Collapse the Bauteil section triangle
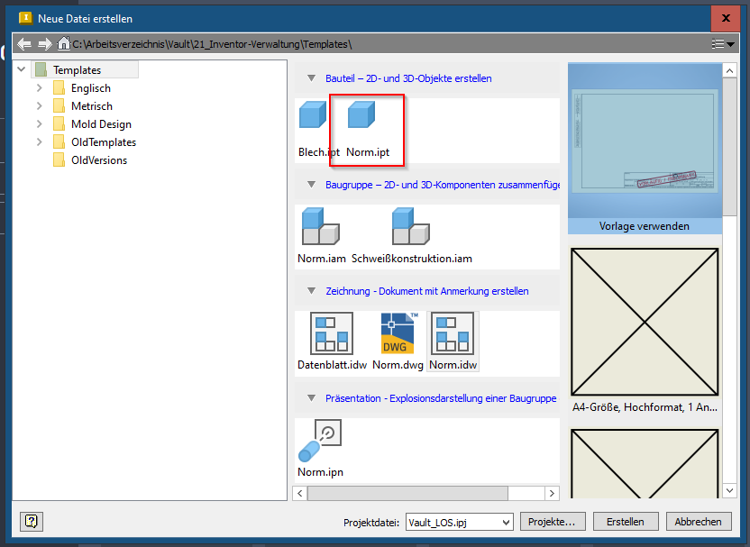This screenshot has width=750, height=547. (311, 77)
